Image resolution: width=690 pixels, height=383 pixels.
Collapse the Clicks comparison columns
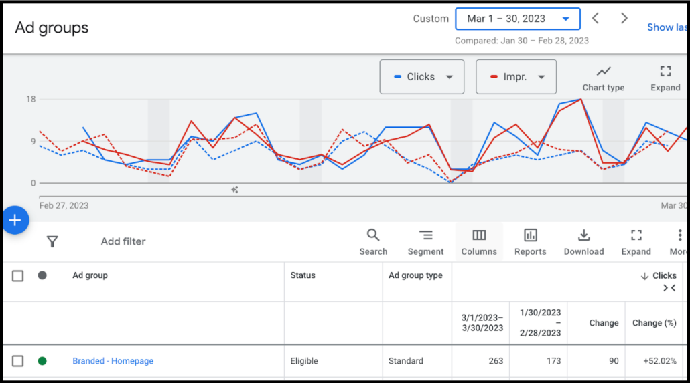point(669,288)
